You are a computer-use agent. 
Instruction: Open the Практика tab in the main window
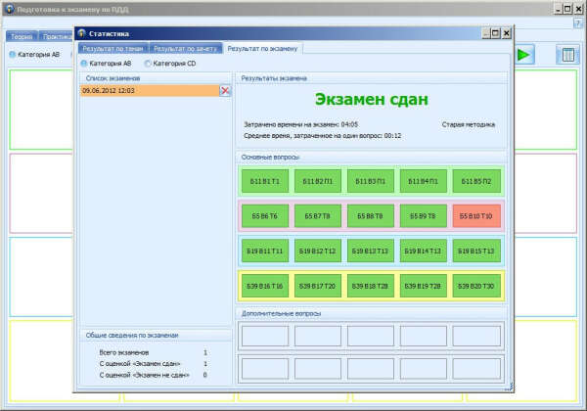coord(57,36)
